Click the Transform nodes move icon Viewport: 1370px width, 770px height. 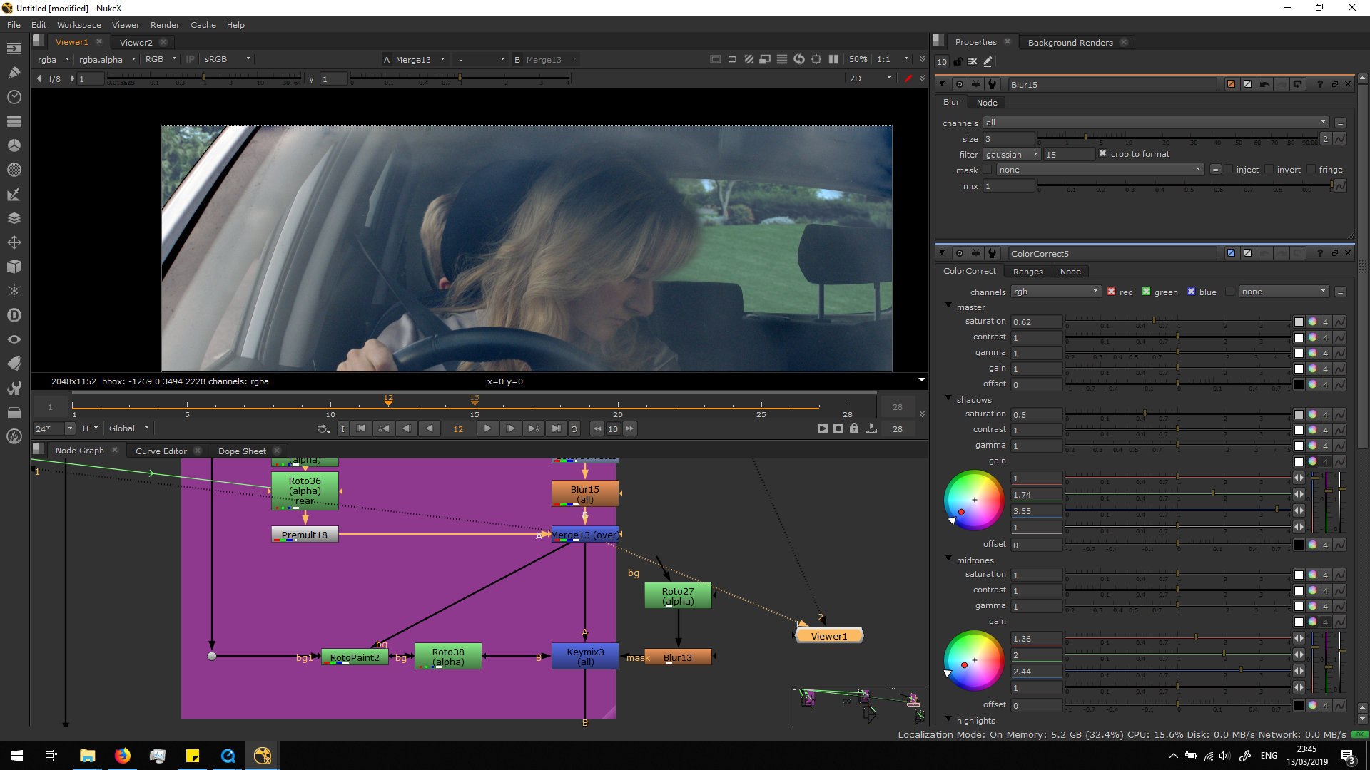14,242
